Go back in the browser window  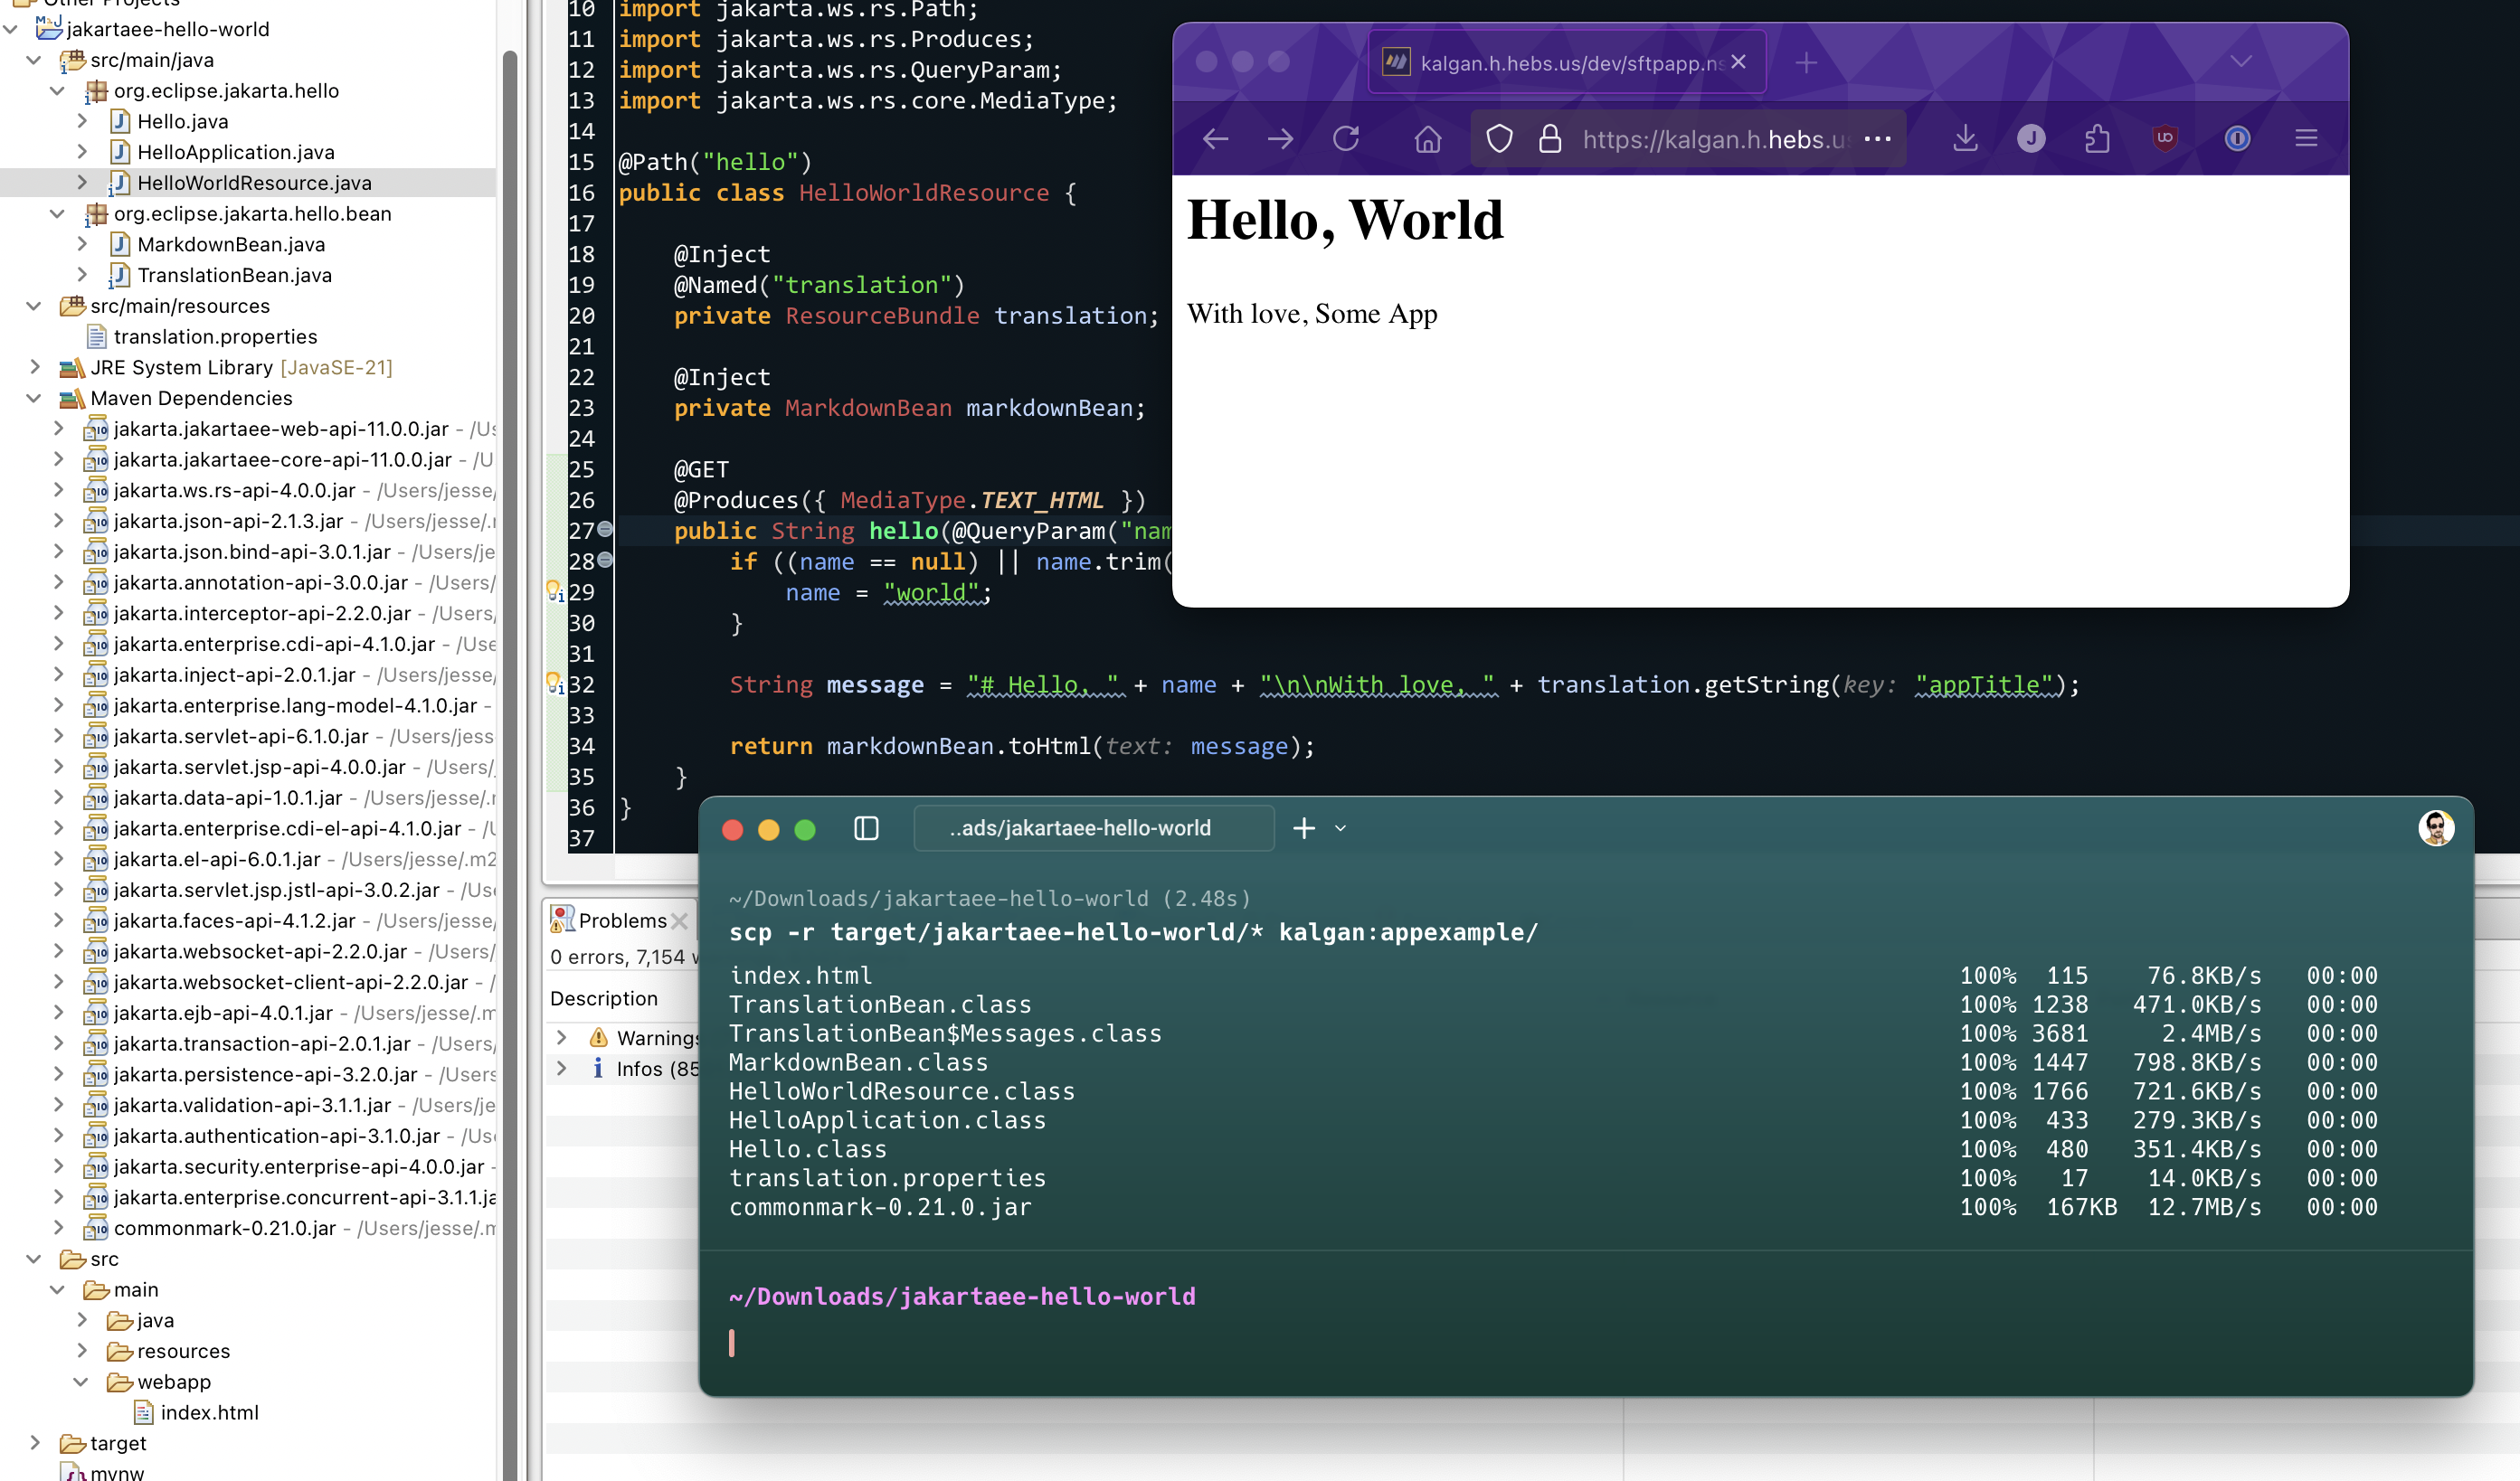click(x=1215, y=139)
